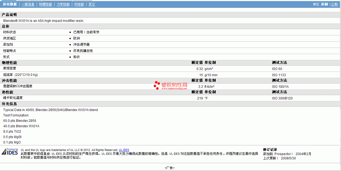Viewport: 341px width, 171px height.
Task: Switch units to 公制
Action: tap(335, 4)
